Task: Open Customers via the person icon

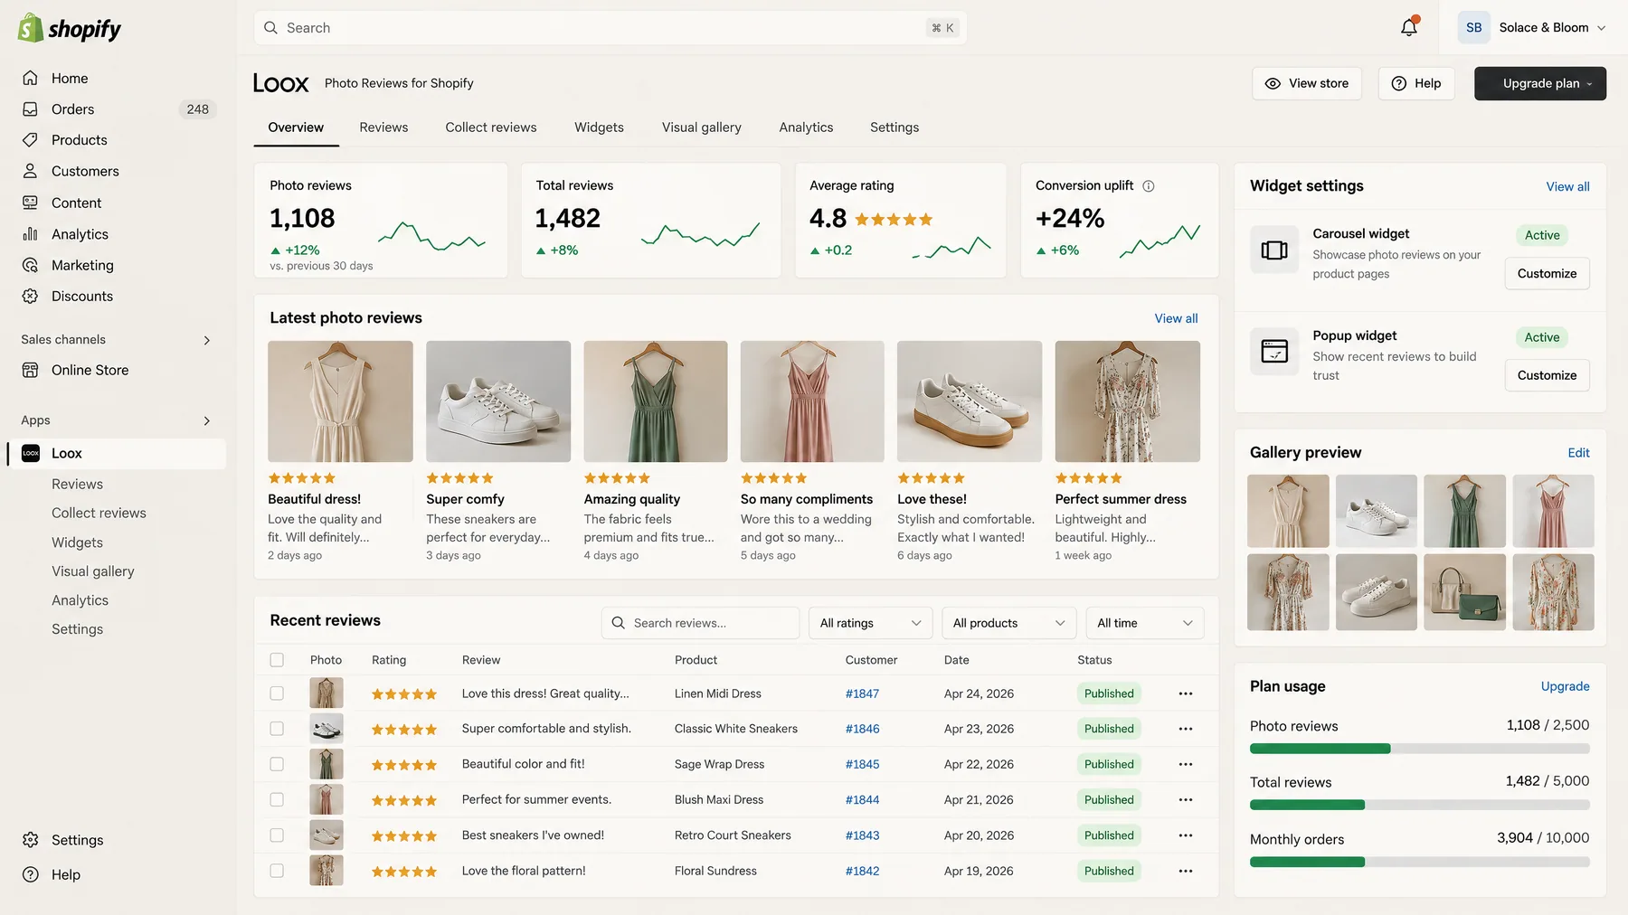Action: [31, 171]
